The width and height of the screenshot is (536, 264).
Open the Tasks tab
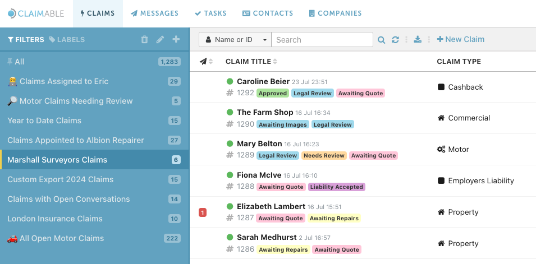(x=210, y=13)
